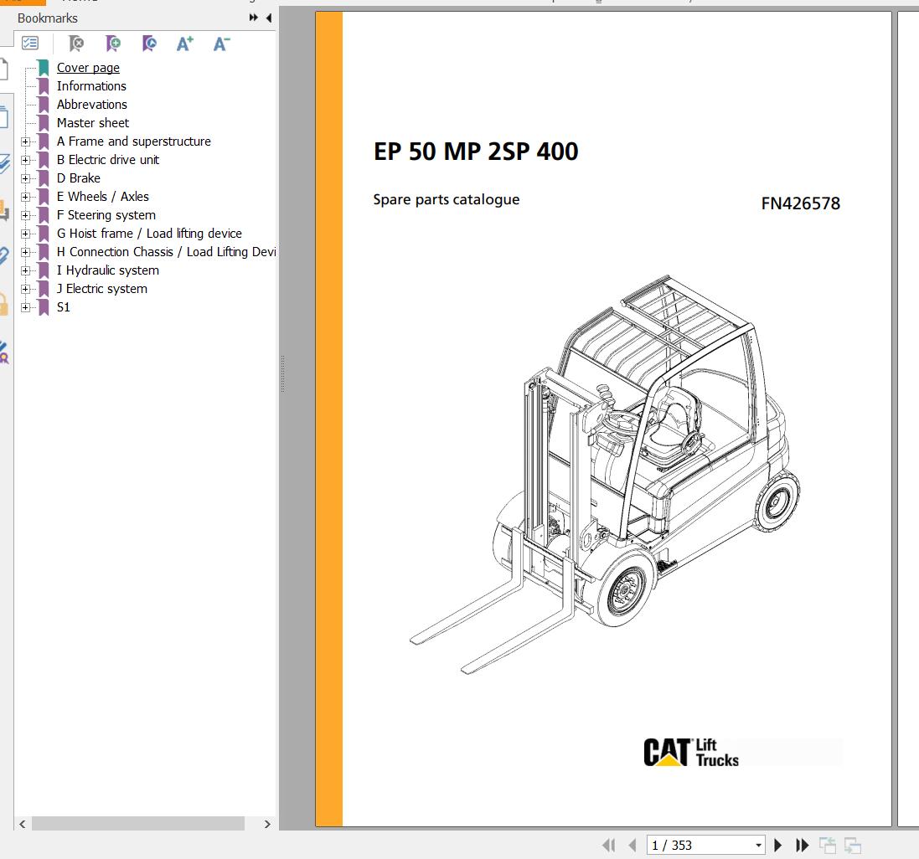The height and width of the screenshot is (859, 919).
Task: Click the 'EP 50 MP 2SP 400' title
Action: pos(476,152)
